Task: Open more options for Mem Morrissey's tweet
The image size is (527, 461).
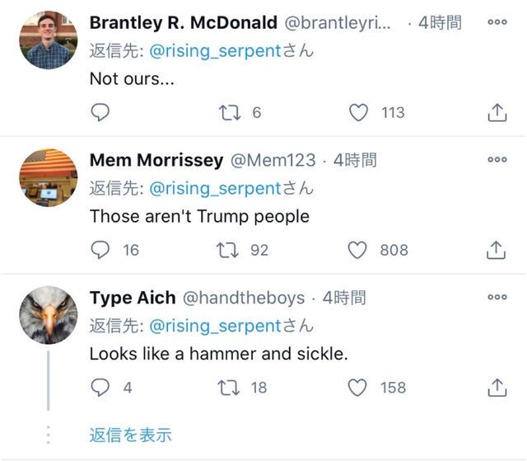Action: (497, 160)
